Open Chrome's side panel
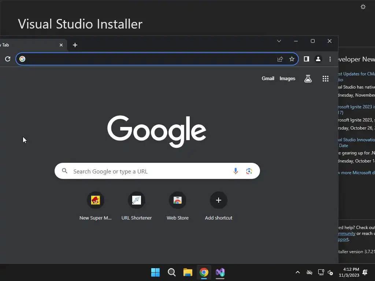The image size is (375, 281). 307,59
